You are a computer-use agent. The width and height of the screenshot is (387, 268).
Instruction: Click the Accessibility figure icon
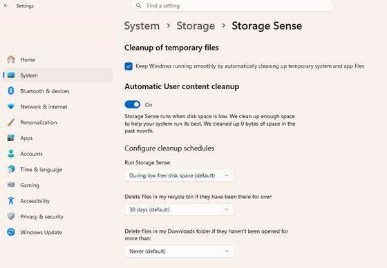coord(11,200)
